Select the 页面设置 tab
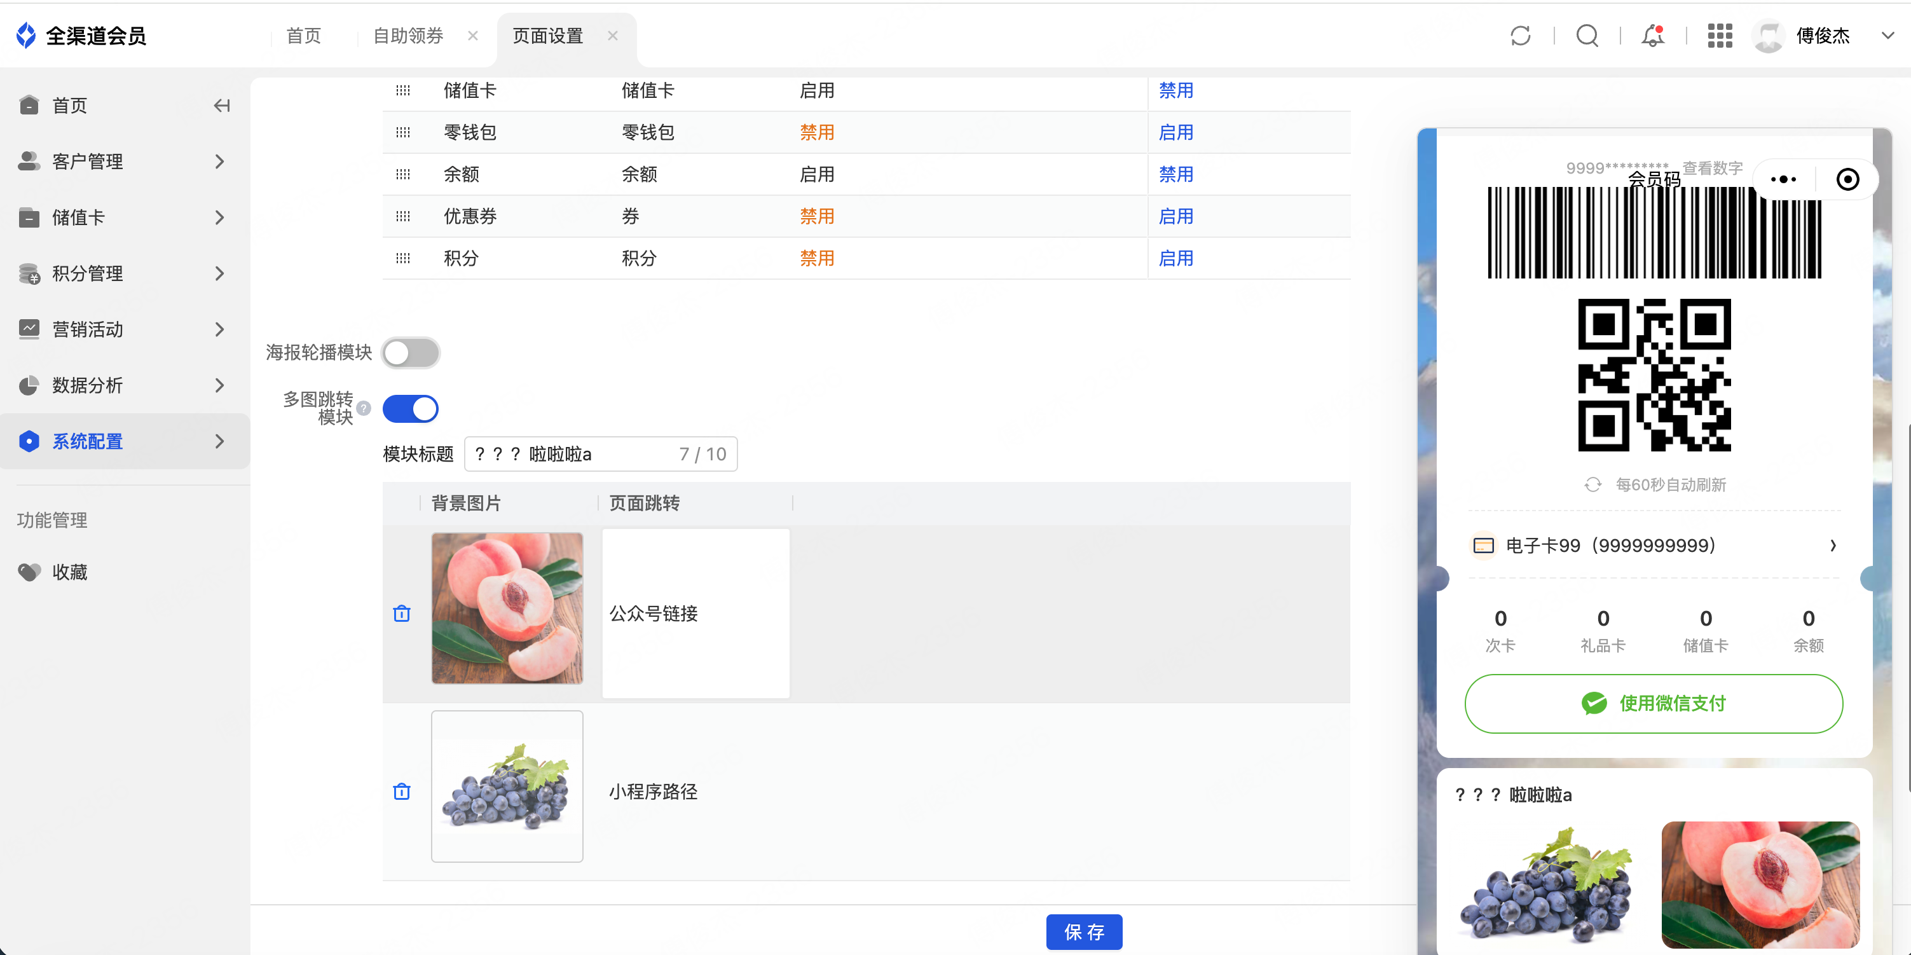The image size is (1911, 955). click(548, 36)
